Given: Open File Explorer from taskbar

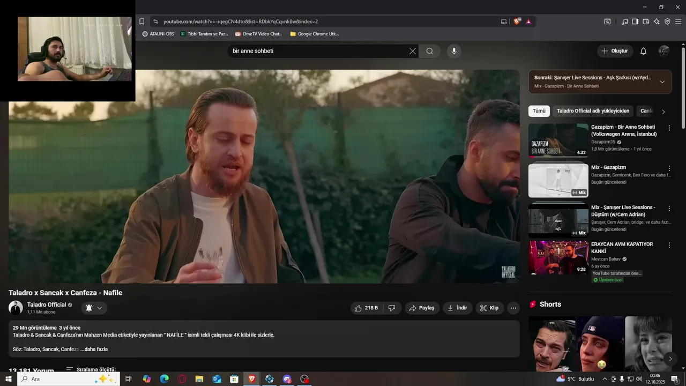Looking at the screenshot, I should (x=199, y=379).
